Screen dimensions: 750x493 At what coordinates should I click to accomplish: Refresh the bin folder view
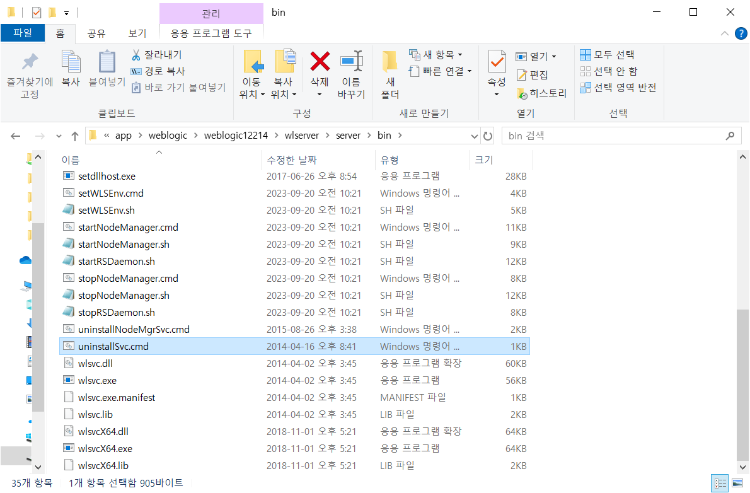pos(487,136)
